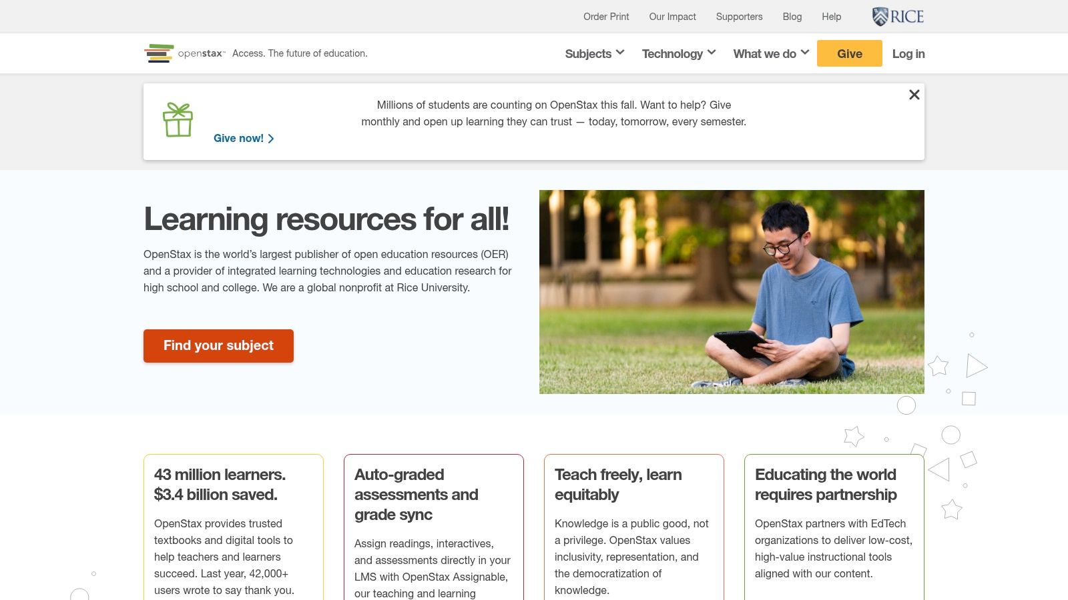Go to the Supporters page
The height and width of the screenshot is (600, 1068).
(x=739, y=17)
